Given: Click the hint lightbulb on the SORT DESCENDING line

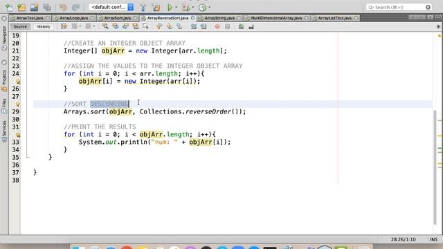Looking at the screenshot, I should tap(18, 104).
